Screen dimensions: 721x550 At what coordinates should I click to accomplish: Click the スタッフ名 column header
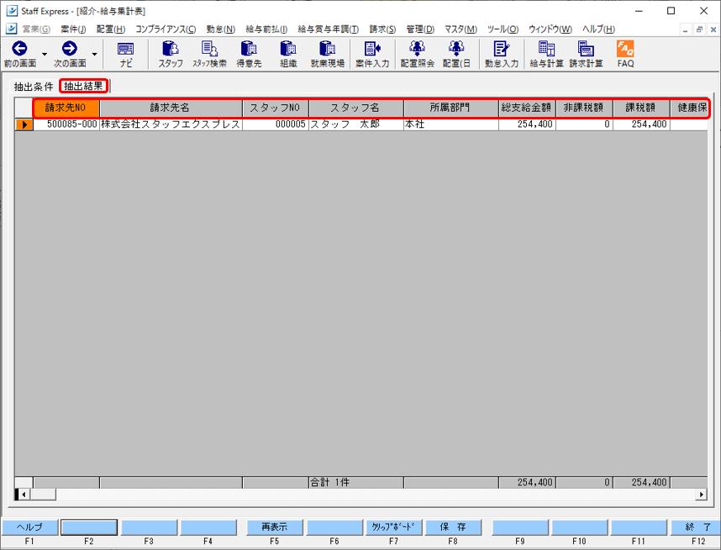pos(356,108)
